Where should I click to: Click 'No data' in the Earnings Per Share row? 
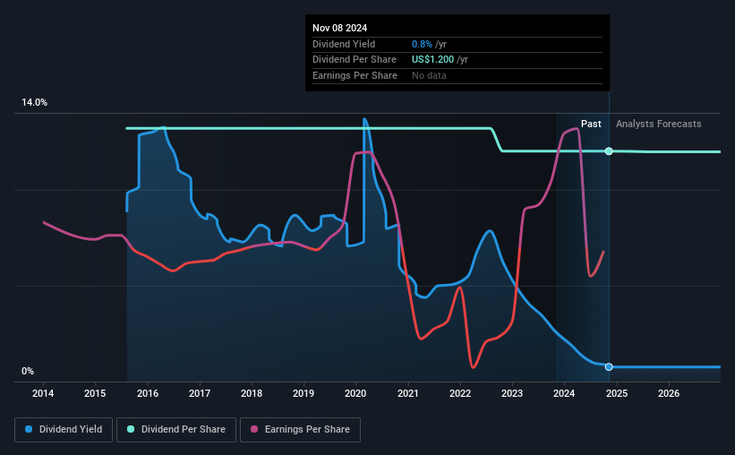tap(429, 75)
